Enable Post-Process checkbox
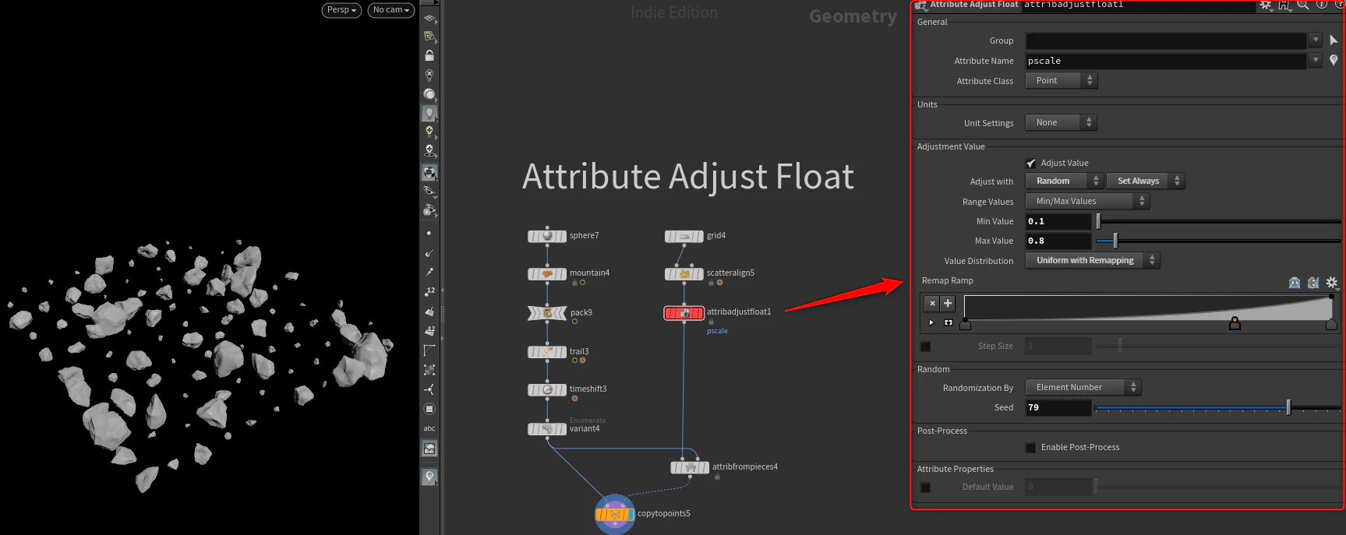The height and width of the screenshot is (535, 1346). pyautogui.click(x=1031, y=447)
